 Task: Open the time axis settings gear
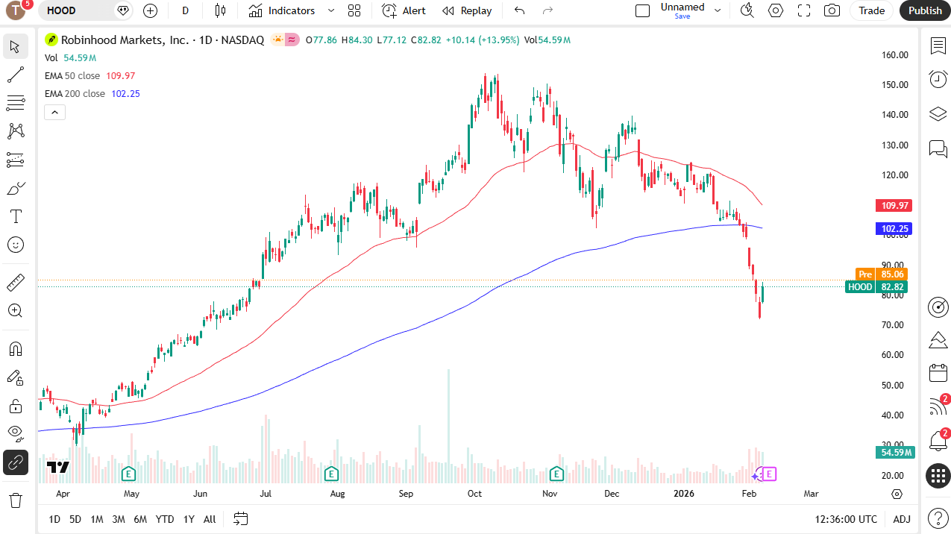click(x=897, y=494)
